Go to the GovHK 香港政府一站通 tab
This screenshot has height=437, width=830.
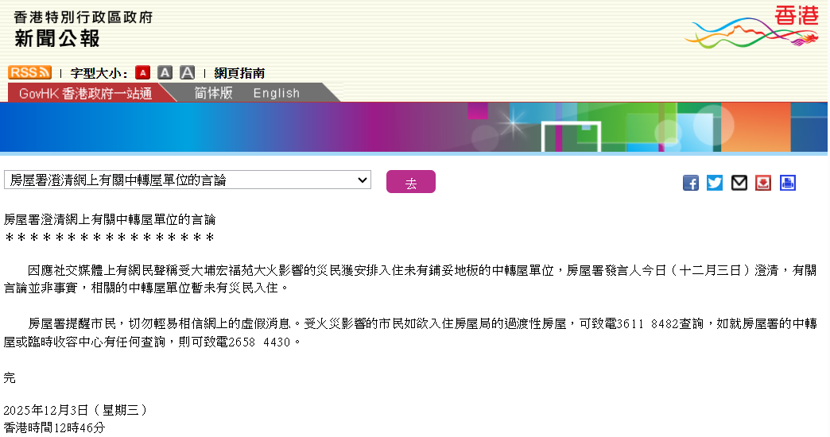86,93
